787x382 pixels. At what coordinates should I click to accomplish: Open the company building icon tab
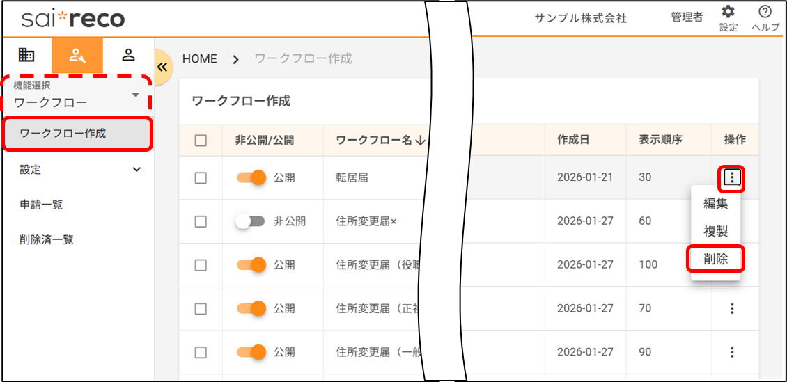click(x=26, y=55)
